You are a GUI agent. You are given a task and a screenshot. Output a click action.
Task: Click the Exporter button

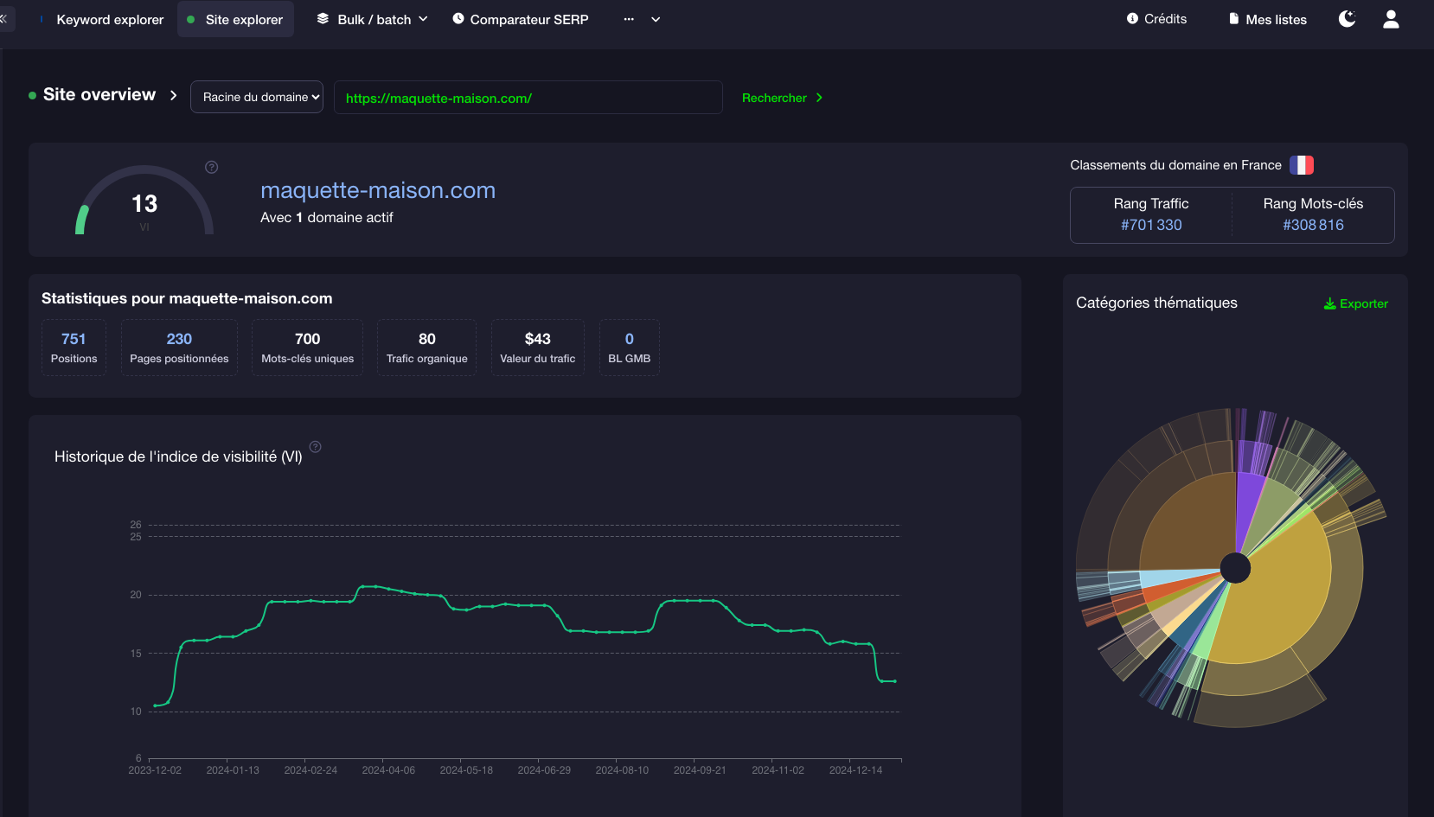tap(1355, 303)
